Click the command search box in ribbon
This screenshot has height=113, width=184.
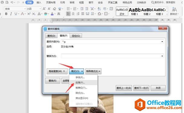pyautogui.click(x=163, y=2)
